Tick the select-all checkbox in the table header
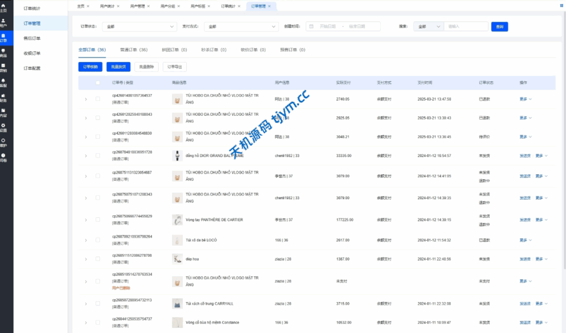 tap(98, 83)
